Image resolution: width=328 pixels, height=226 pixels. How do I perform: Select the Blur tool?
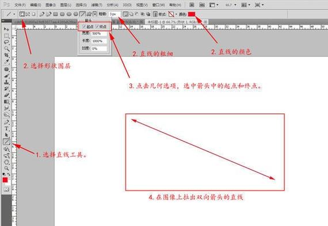click(x=6, y=108)
